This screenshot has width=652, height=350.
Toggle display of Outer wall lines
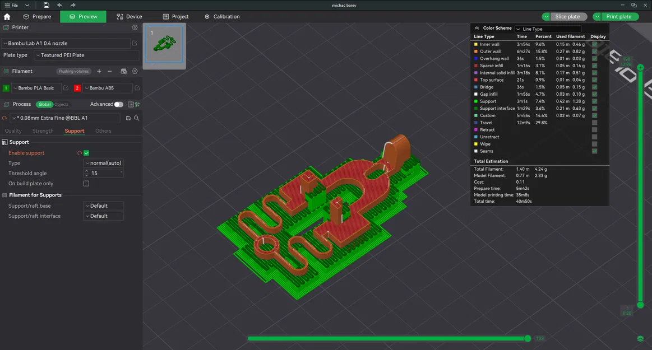[x=595, y=52]
